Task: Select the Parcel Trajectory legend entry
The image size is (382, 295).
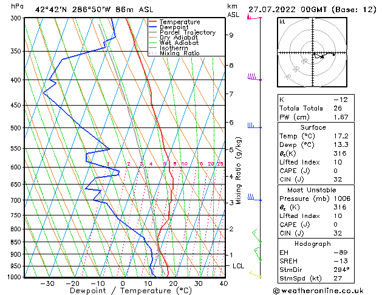Action: pyautogui.click(x=182, y=32)
